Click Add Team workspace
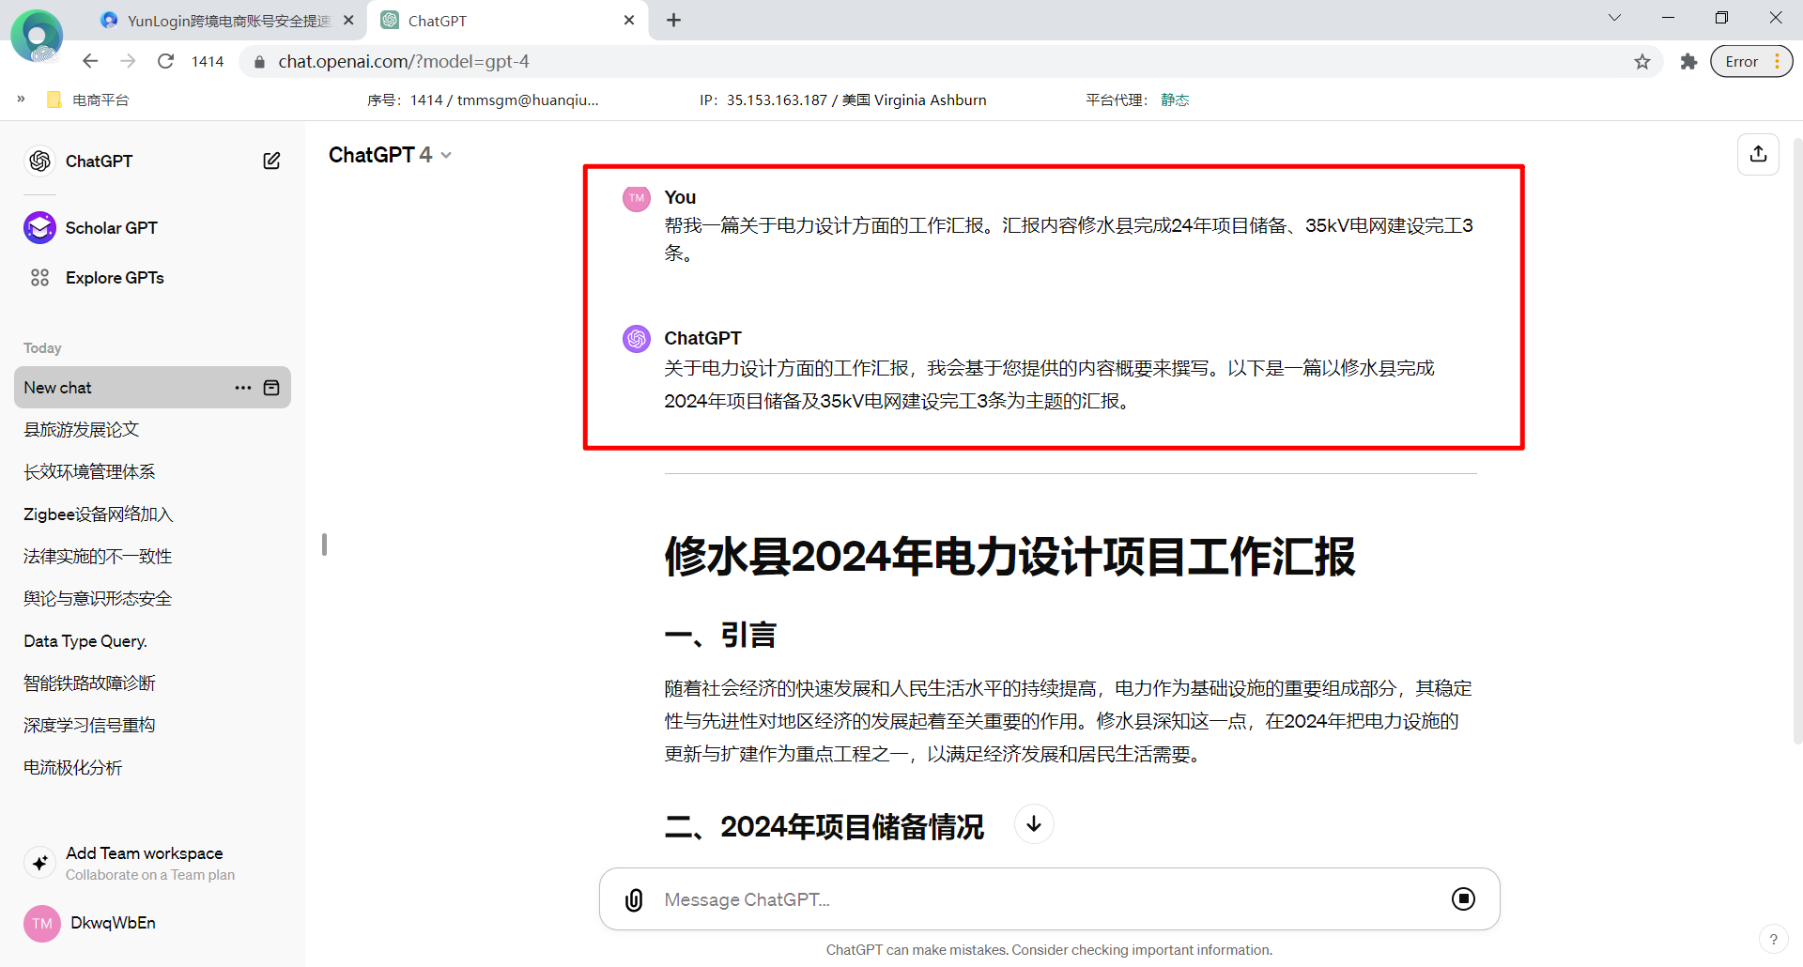 (144, 853)
